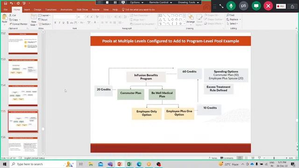This screenshot has width=299, height=168.
Task: Toggle Underline formatting
Action: pyautogui.click(x=64, y=23)
